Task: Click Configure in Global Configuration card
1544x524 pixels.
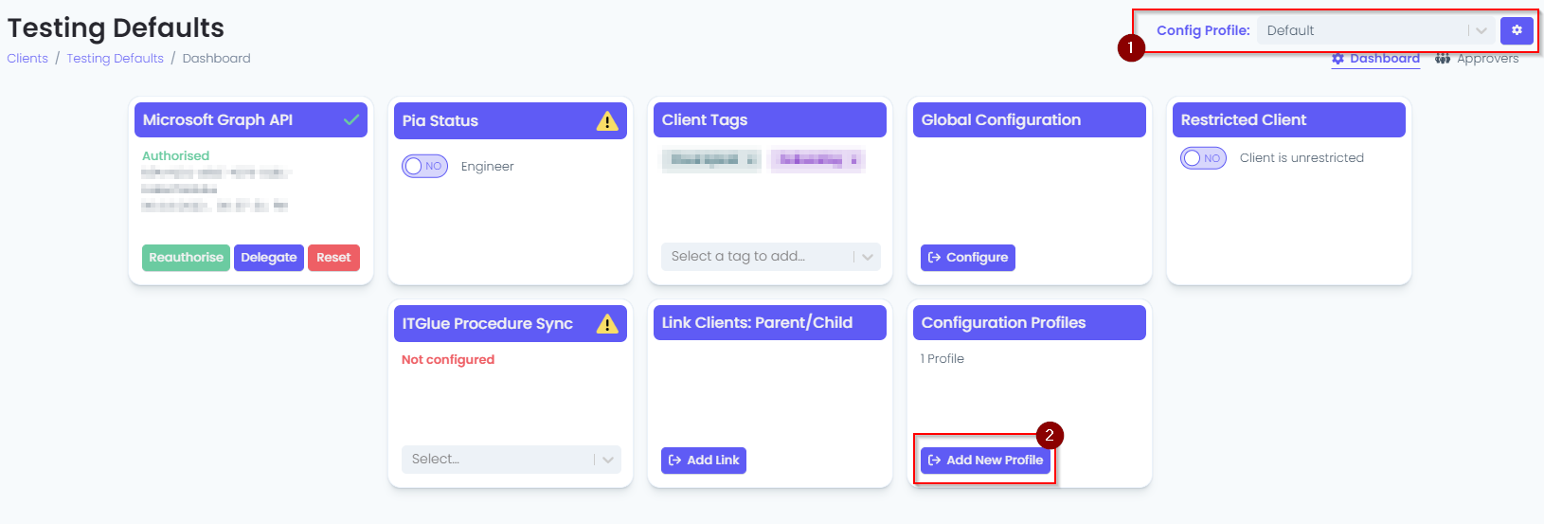Action: coord(967,258)
